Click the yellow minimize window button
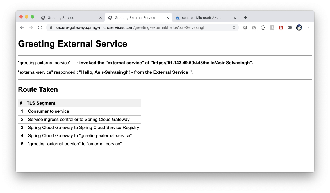 pos(26,17)
